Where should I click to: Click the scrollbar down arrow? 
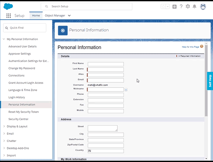click(206, 158)
